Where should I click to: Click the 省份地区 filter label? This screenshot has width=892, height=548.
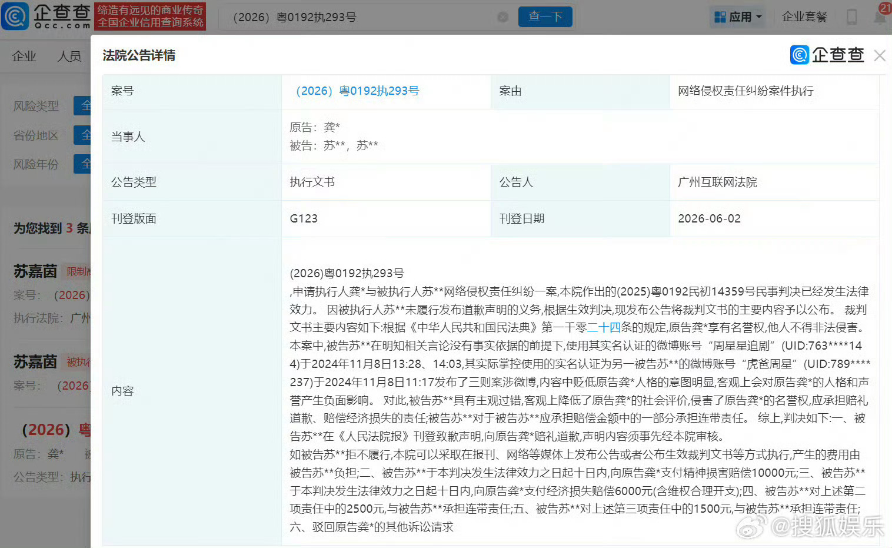pyautogui.click(x=36, y=135)
